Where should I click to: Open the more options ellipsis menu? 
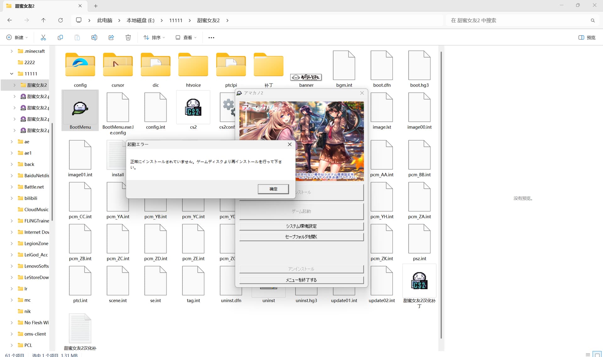[x=211, y=37]
